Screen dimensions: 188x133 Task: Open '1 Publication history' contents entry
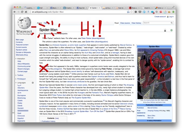pyautogui.click(x=48, y=121)
